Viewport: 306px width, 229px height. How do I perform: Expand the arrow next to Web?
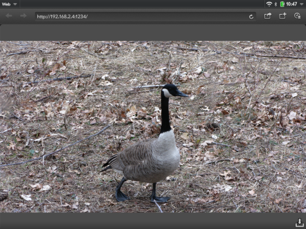click(15, 4)
